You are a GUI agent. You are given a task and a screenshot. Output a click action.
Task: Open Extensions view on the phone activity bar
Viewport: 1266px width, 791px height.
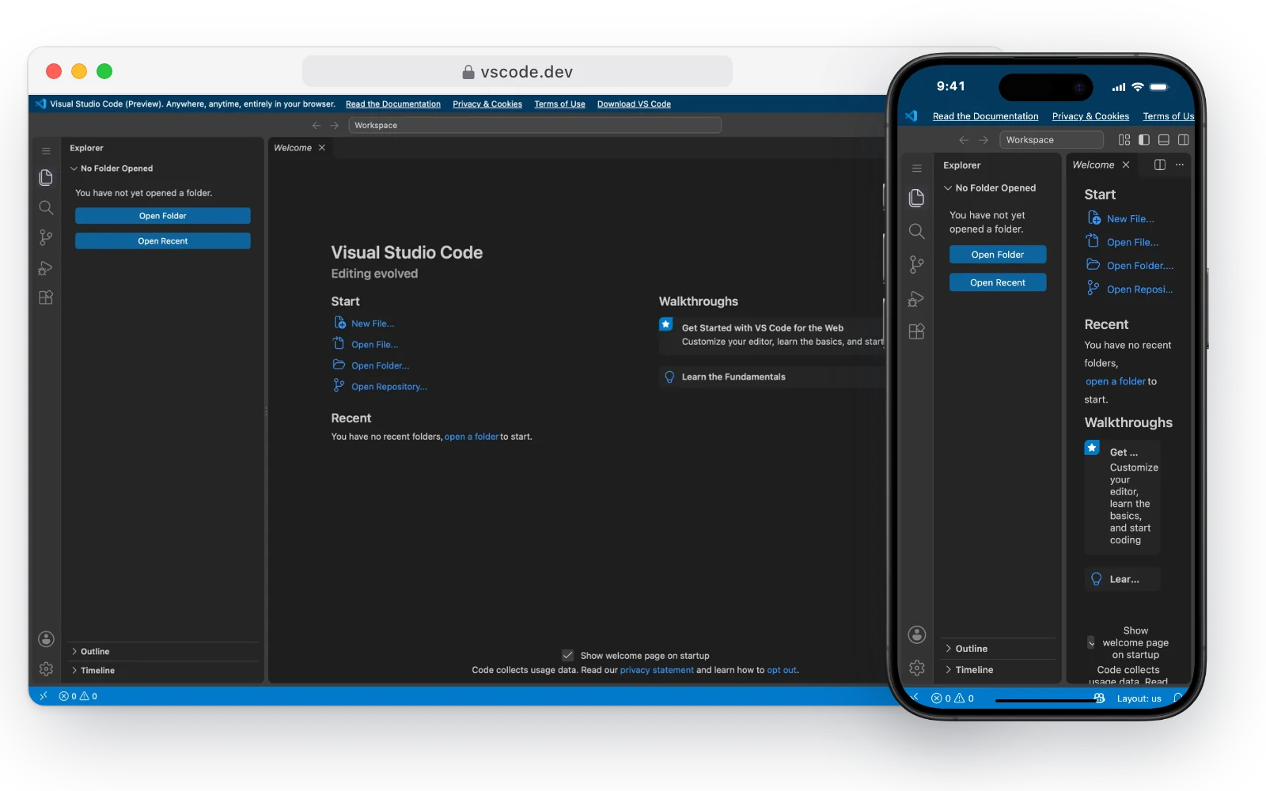tap(916, 332)
